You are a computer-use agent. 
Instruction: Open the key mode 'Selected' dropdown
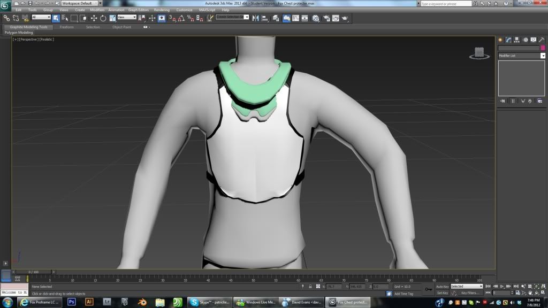click(x=467, y=287)
